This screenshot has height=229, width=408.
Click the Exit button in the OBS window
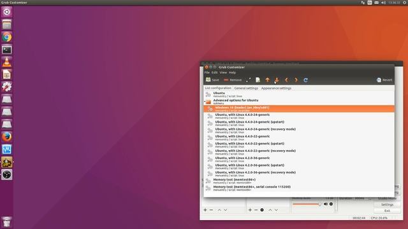387,211
